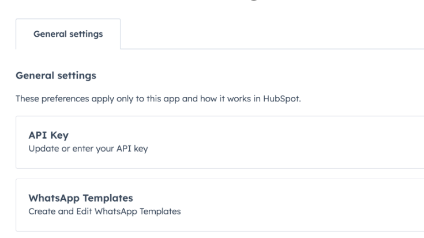Click the word 'Templates' in the card title

(x=103, y=199)
